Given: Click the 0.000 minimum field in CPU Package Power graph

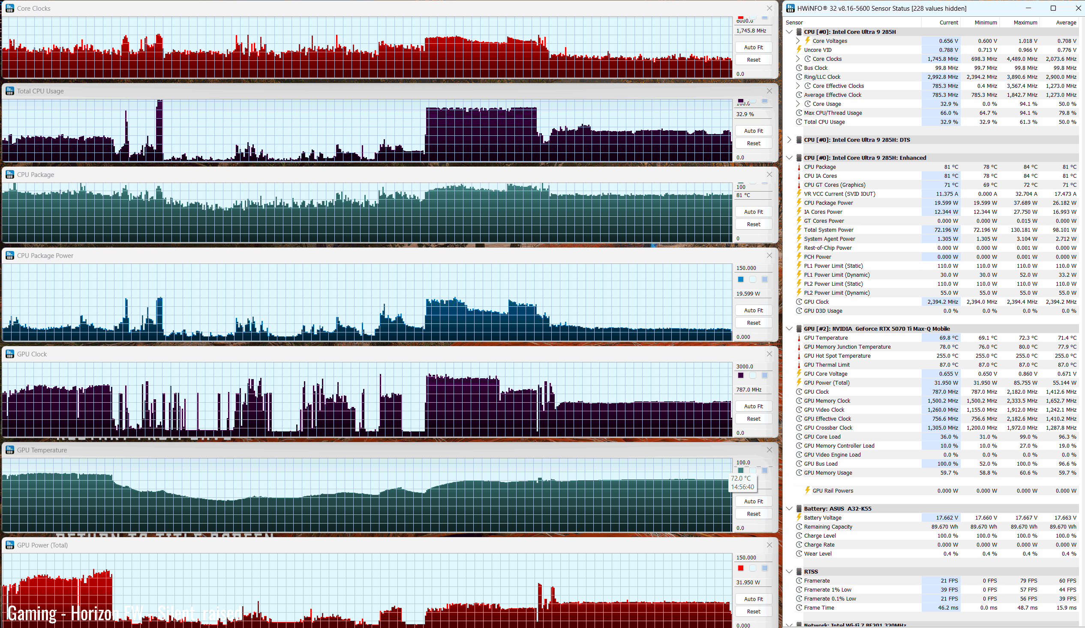Looking at the screenshot, I should [753, 337].
